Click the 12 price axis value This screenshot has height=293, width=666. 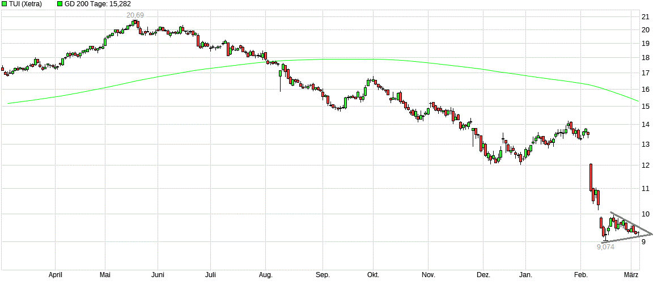645,165
